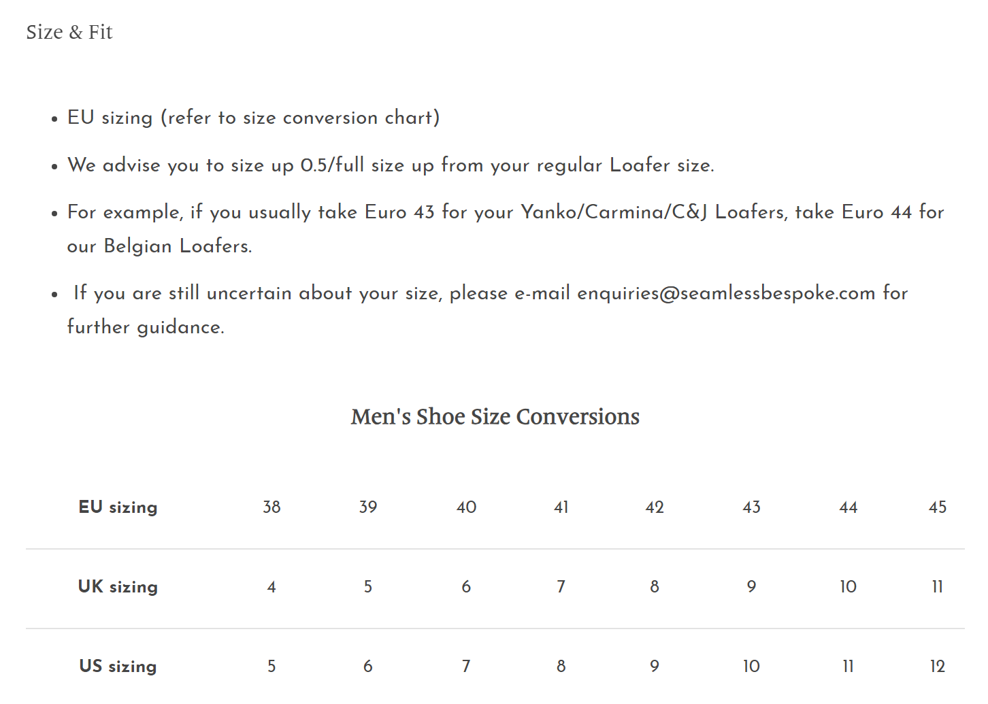Click 10 in the UK sizing row
Image resolution: width=988 pixels, height=704 pixels.
(848, 587)
